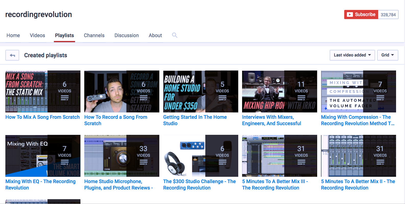Subscribe to the recordingrevolution channel
The height and width of the screenshot is (204, 405).
pyautogui.click(x=361, y=14)
